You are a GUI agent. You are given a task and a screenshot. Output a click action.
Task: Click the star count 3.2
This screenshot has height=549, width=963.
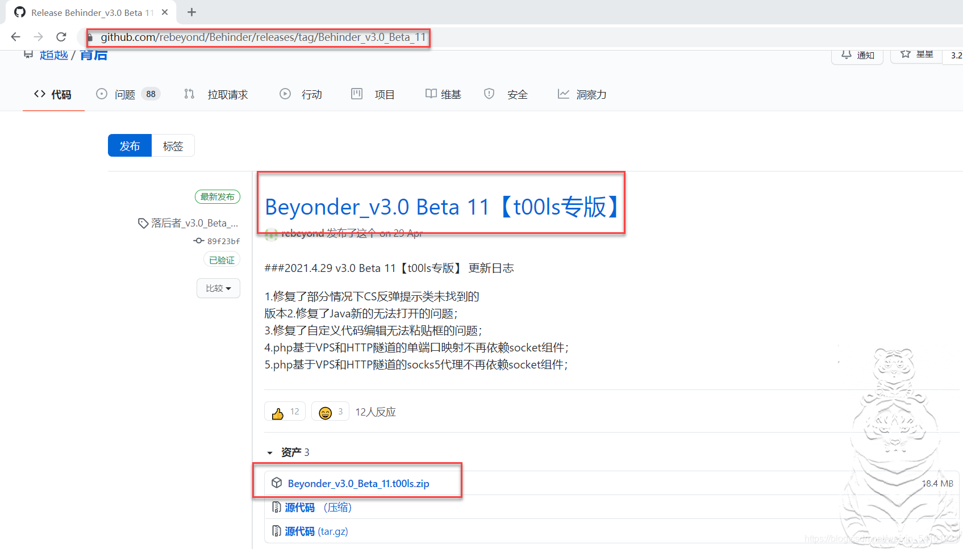[x=956, y=56]
